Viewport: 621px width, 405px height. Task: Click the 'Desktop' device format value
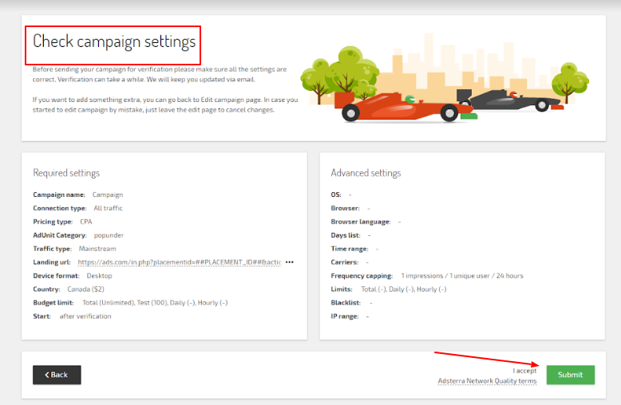(x=100, y=276)
